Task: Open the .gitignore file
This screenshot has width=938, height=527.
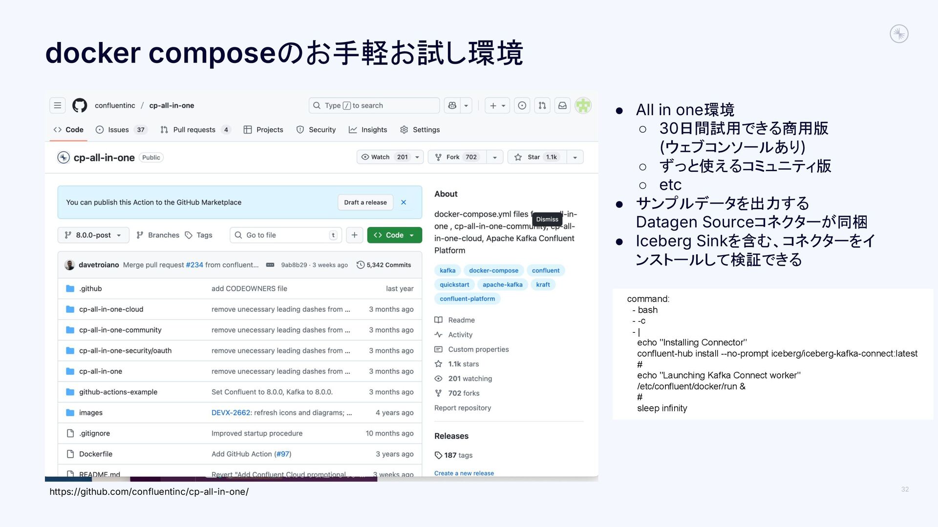Action: [x=95, y=433]
